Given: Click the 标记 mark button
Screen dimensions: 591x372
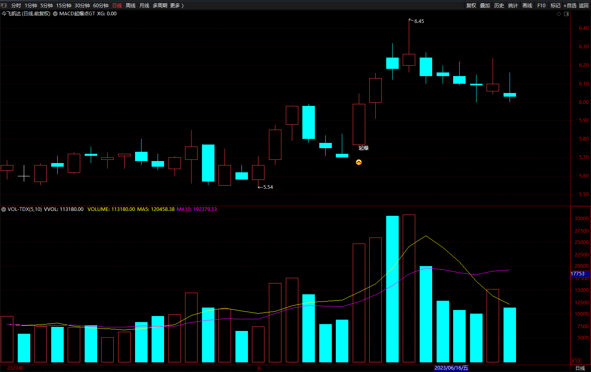Looking at the screenshot, I should [556, 6].
